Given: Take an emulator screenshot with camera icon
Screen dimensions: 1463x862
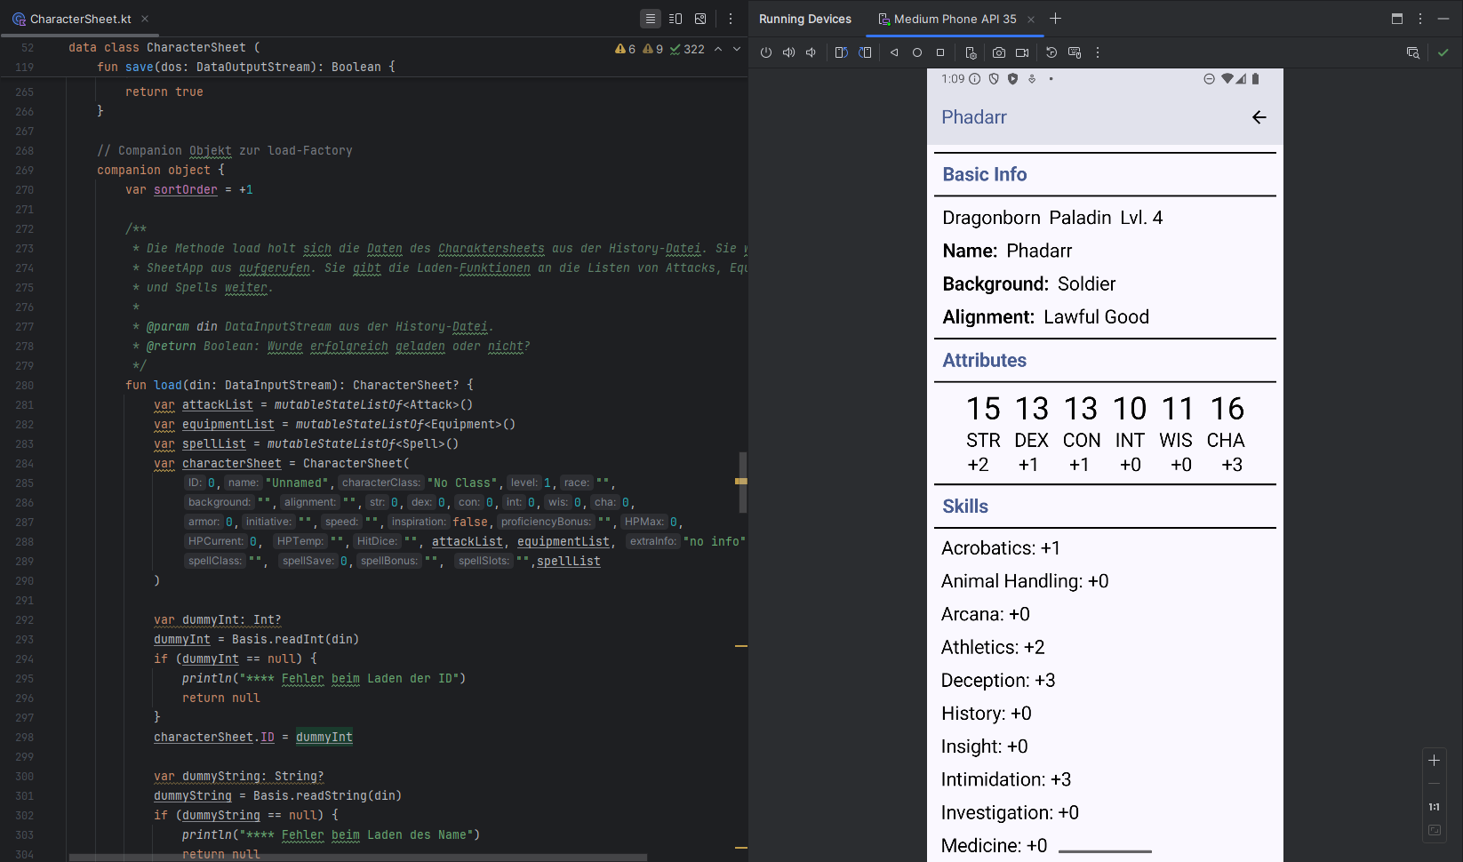Looking at the screenshot, I should [999, 52].
